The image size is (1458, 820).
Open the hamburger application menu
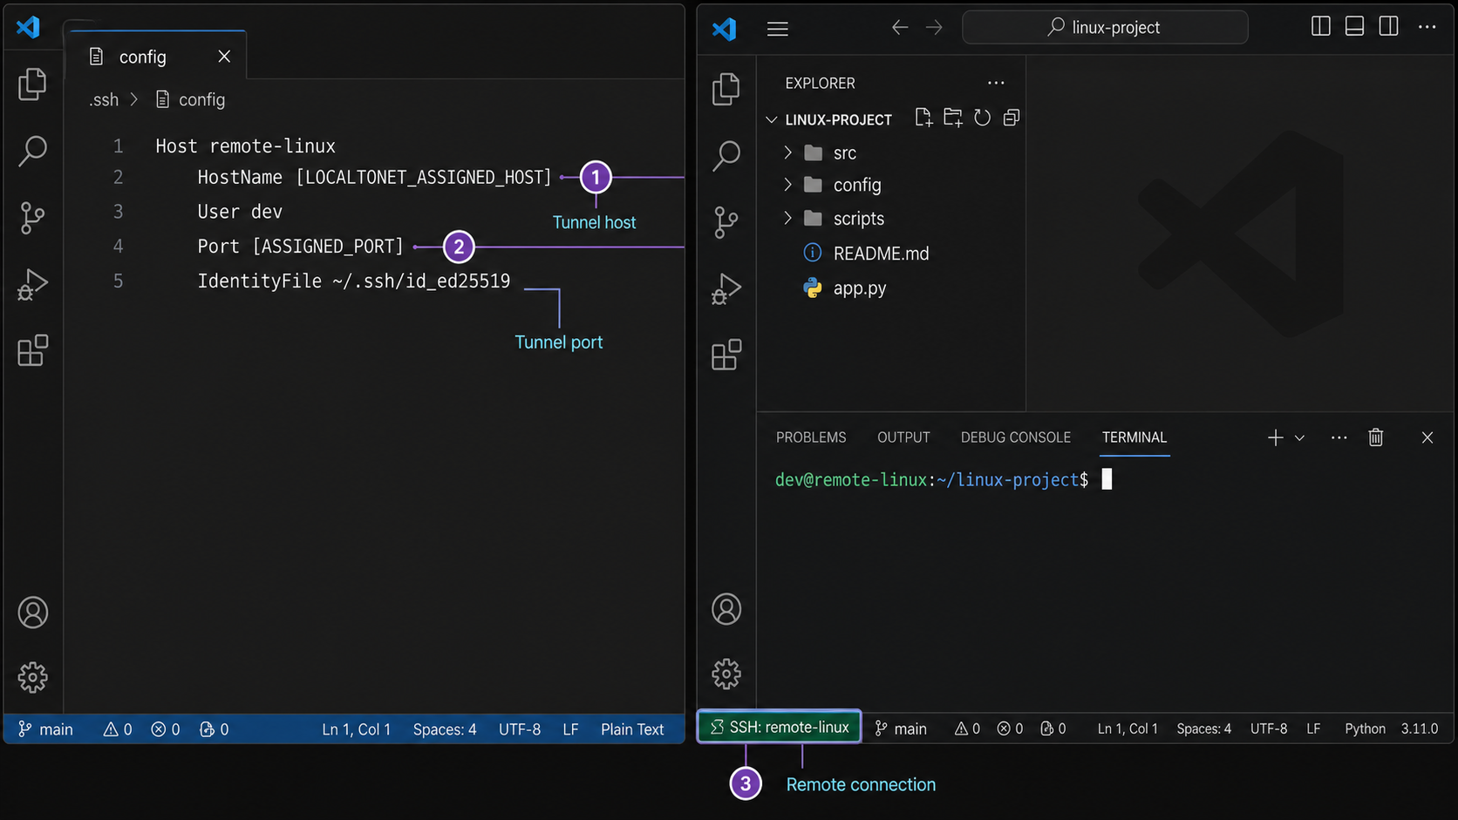pos(778,29)
